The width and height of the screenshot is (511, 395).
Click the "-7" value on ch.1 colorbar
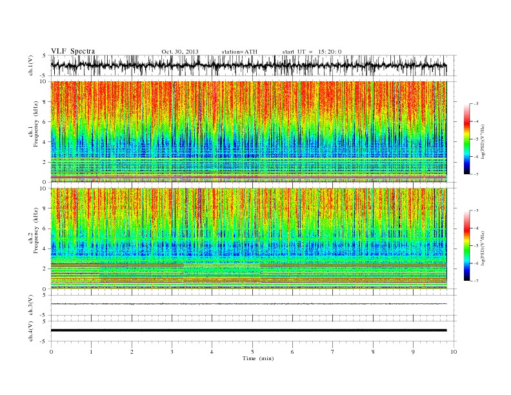tap(475, 174)
